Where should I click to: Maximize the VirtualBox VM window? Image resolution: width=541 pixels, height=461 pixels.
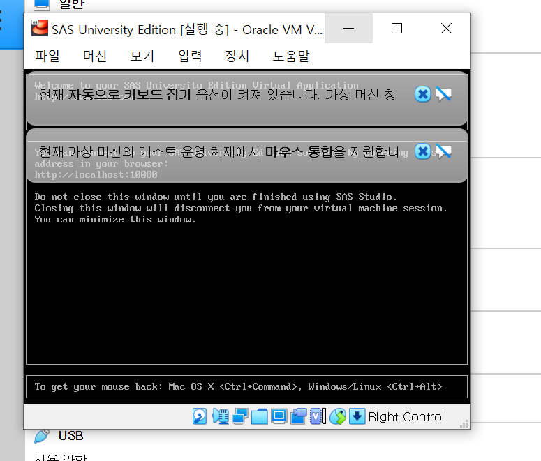[397, 29]
